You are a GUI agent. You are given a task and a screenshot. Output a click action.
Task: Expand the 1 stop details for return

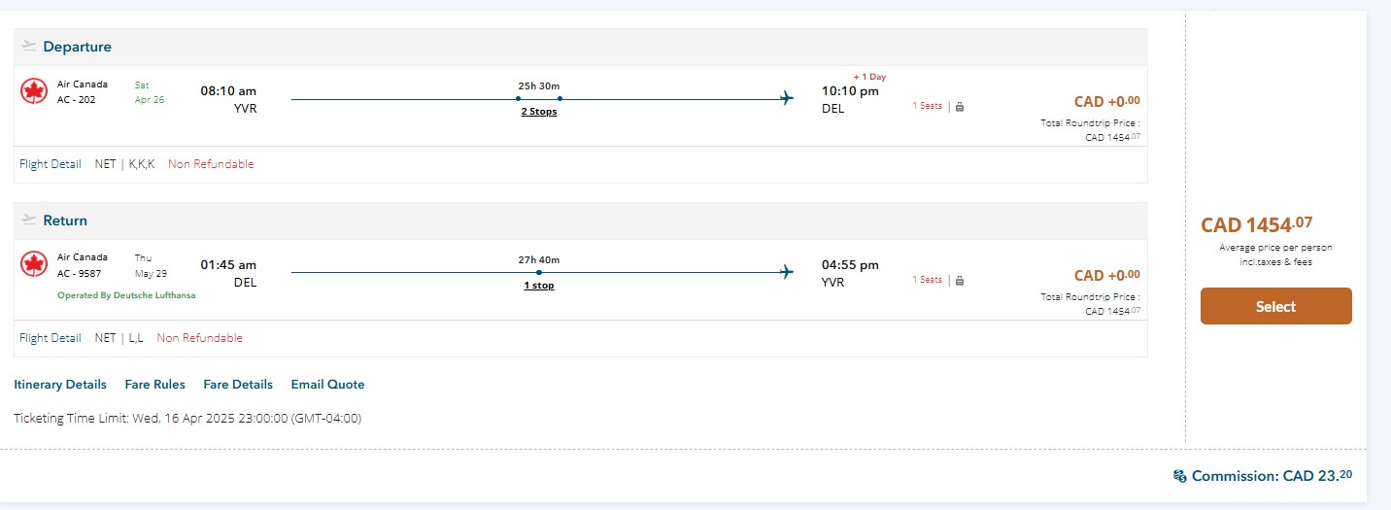(539, 286)
